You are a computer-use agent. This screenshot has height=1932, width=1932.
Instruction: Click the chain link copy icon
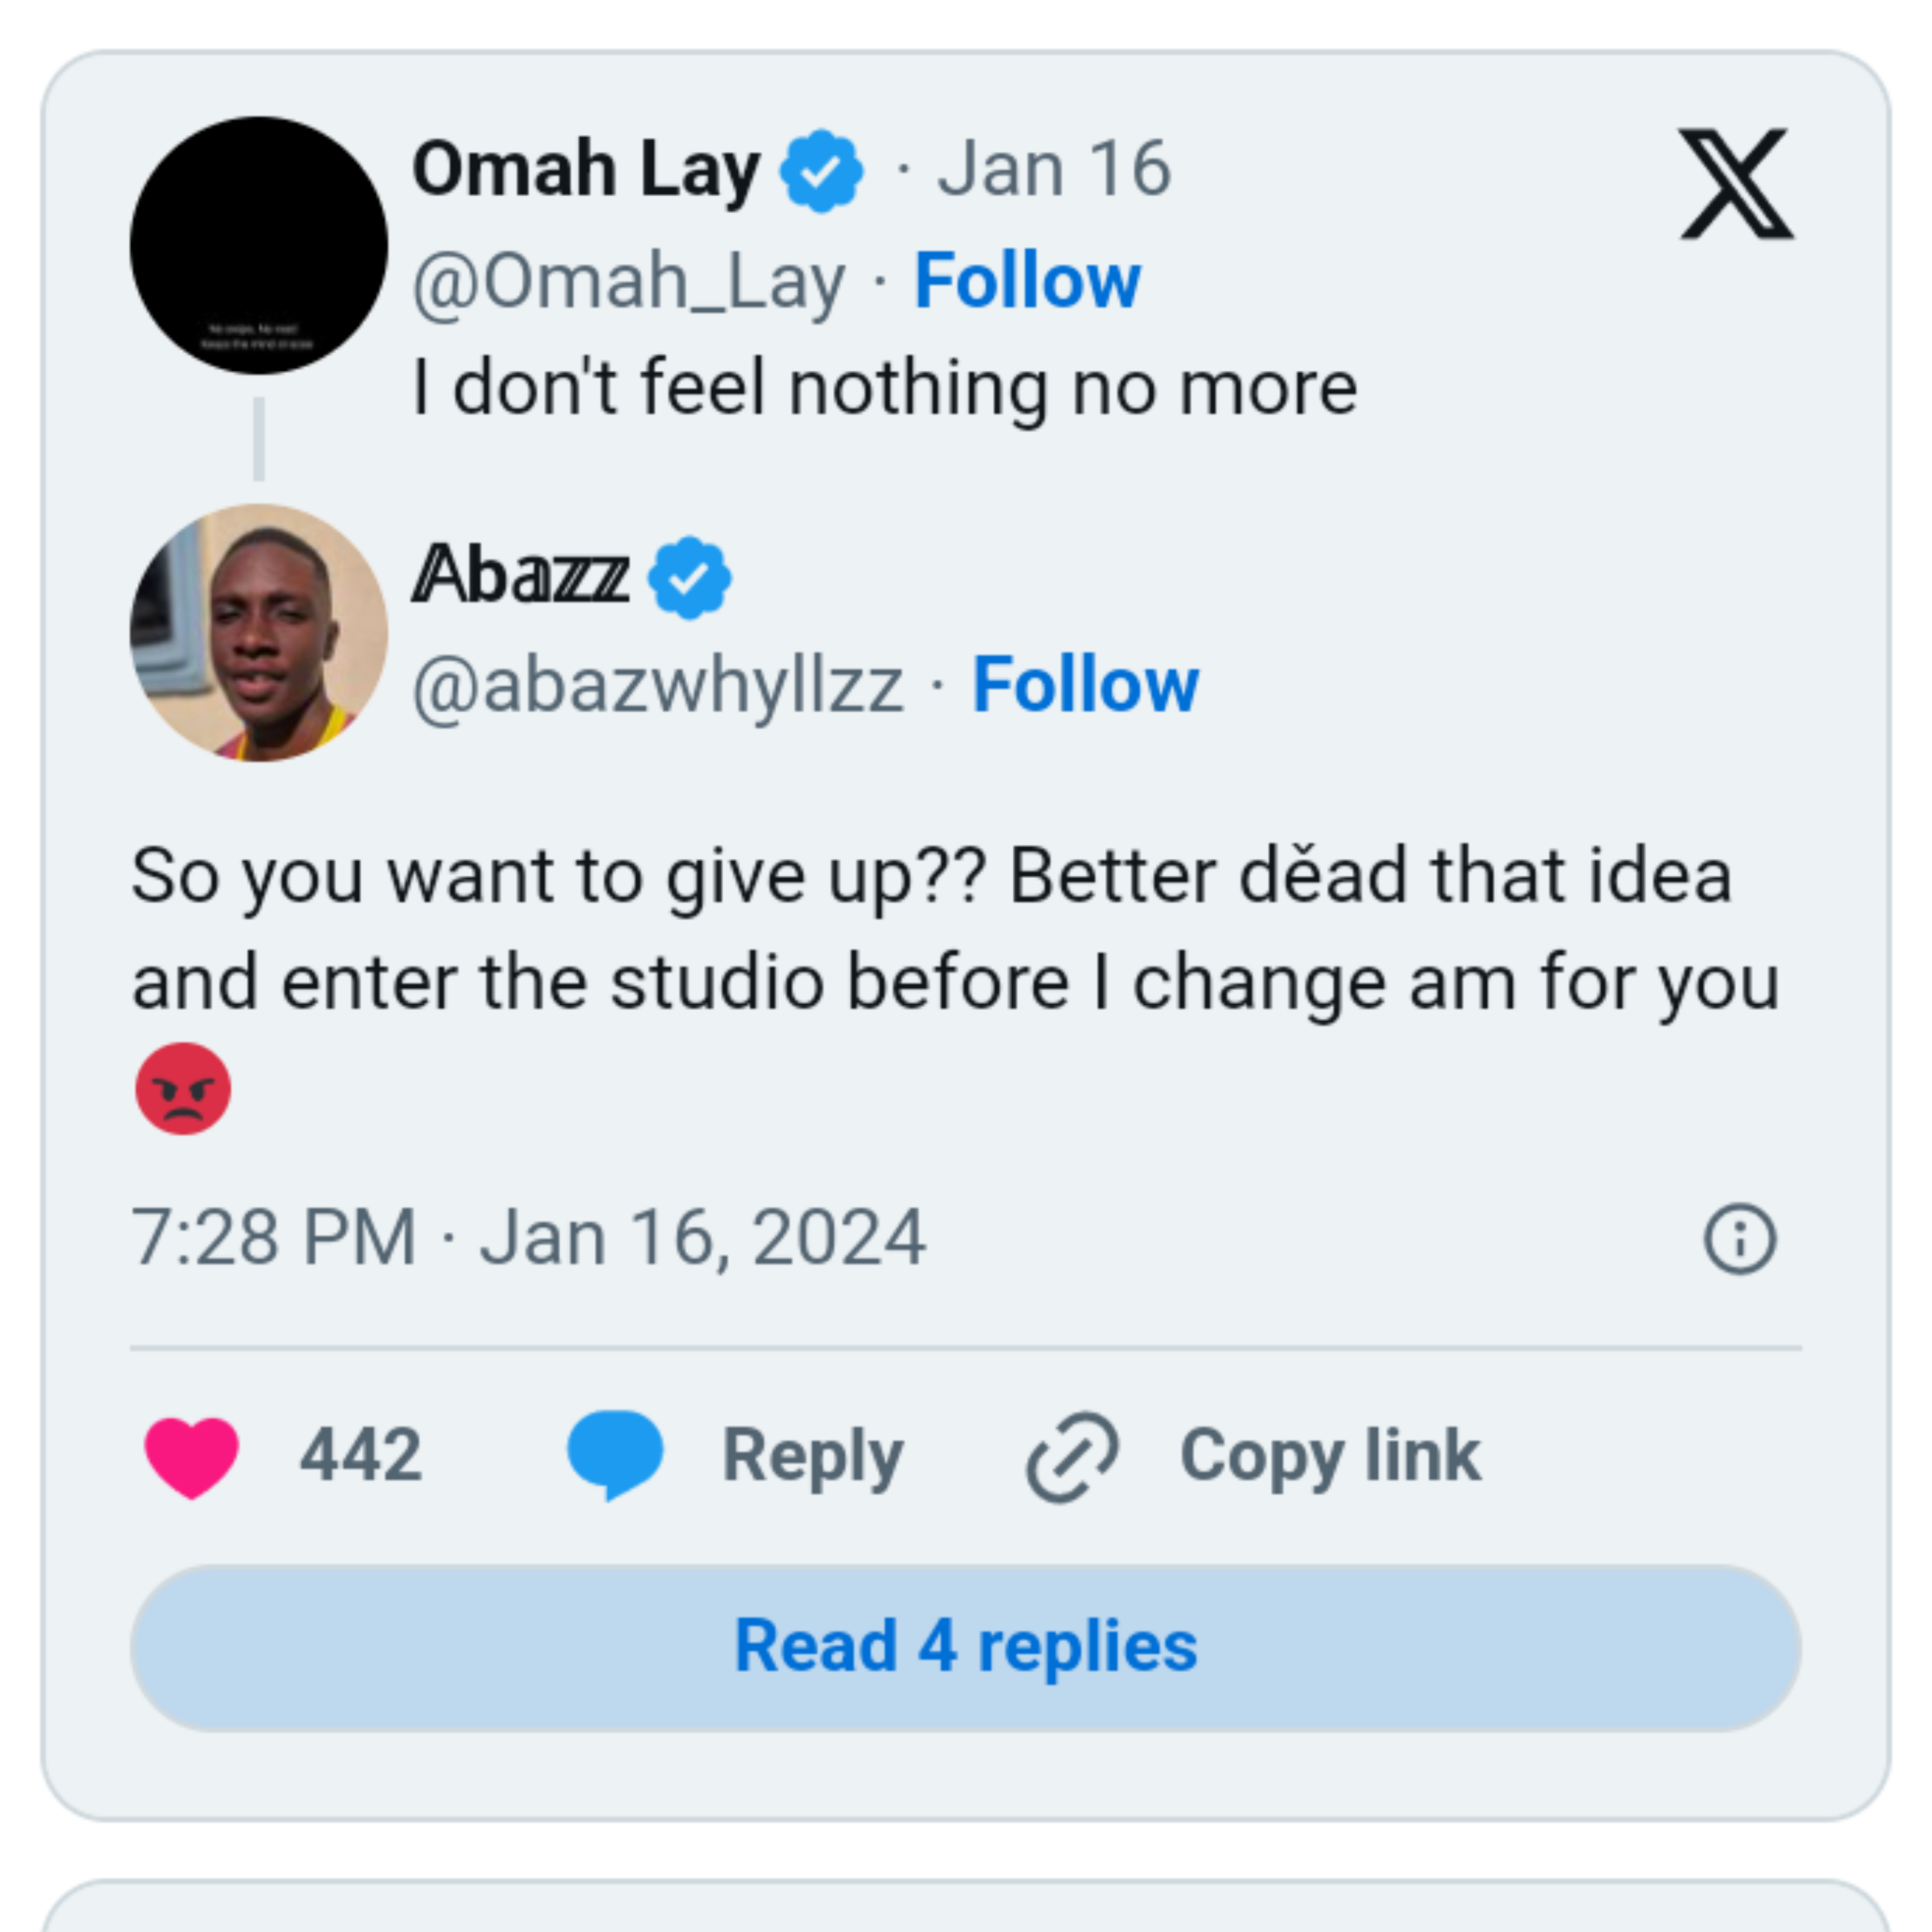1072,1456
